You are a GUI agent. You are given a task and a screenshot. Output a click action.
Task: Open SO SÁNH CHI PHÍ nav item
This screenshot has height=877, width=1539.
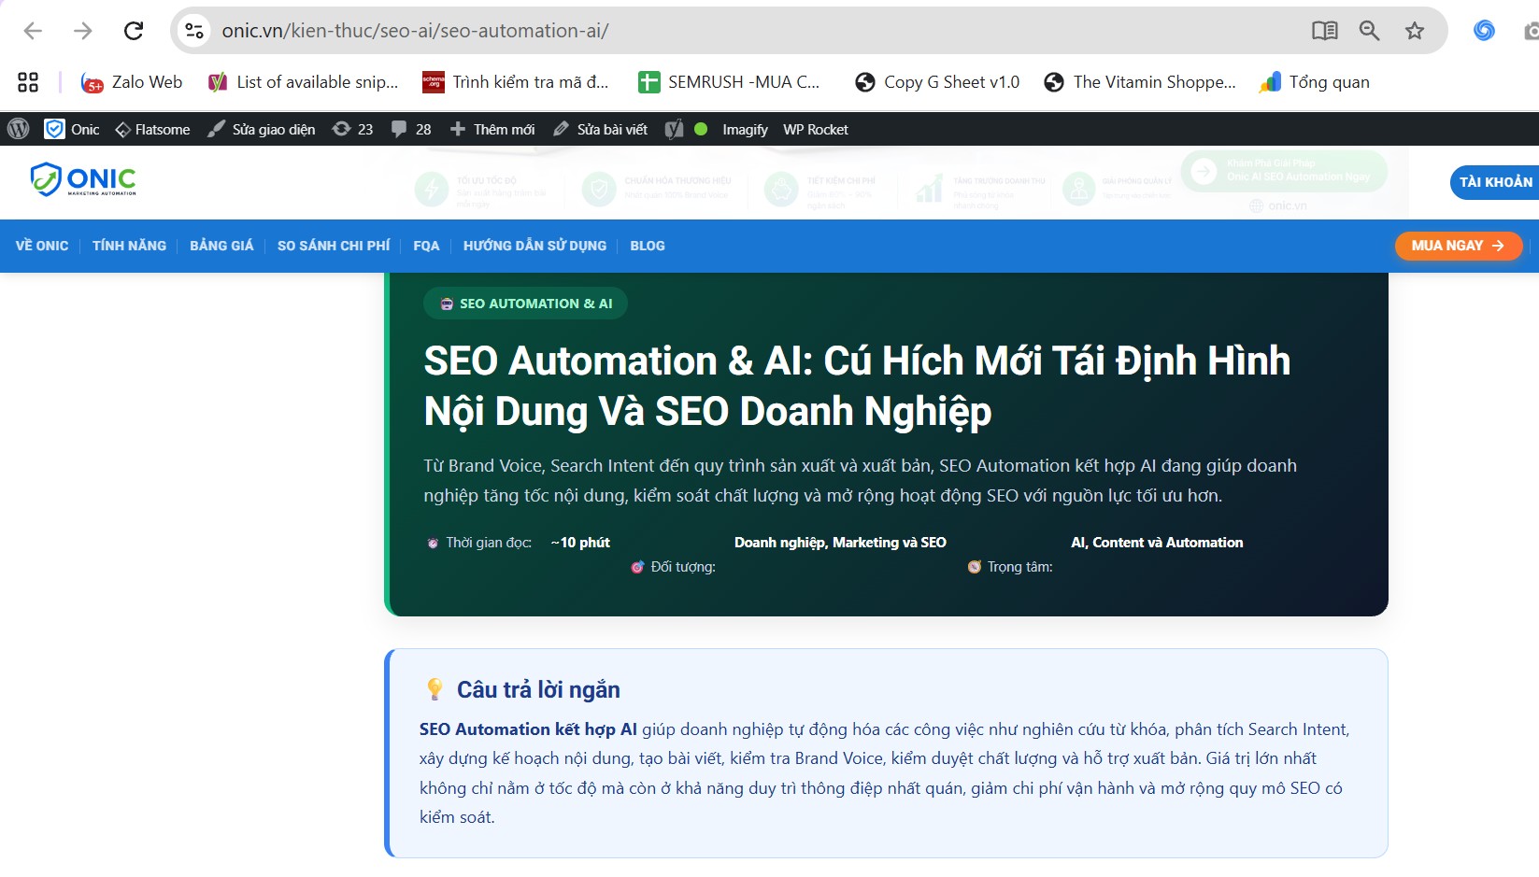[334, 246]
